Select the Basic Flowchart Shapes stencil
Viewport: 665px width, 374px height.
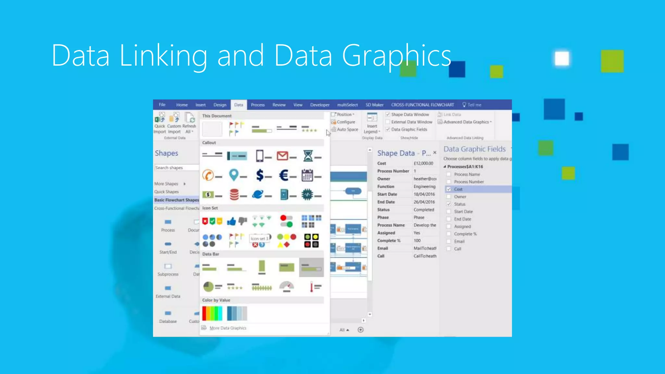tap(176, 200)
